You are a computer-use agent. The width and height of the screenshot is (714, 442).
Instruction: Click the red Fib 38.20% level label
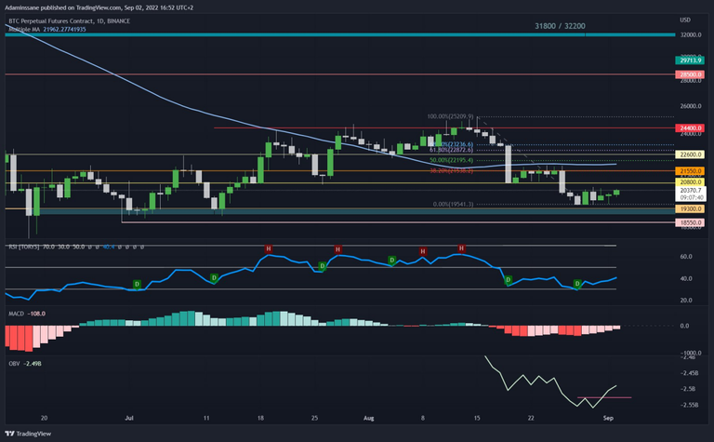coord(451,171)
